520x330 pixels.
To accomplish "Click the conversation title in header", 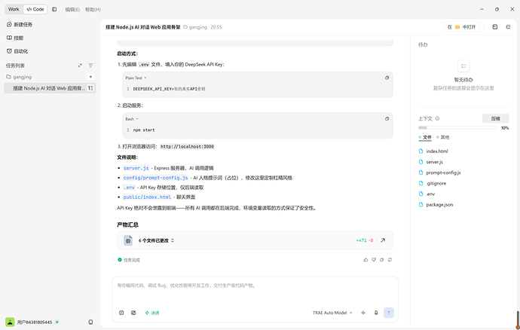I will (143, 27).
